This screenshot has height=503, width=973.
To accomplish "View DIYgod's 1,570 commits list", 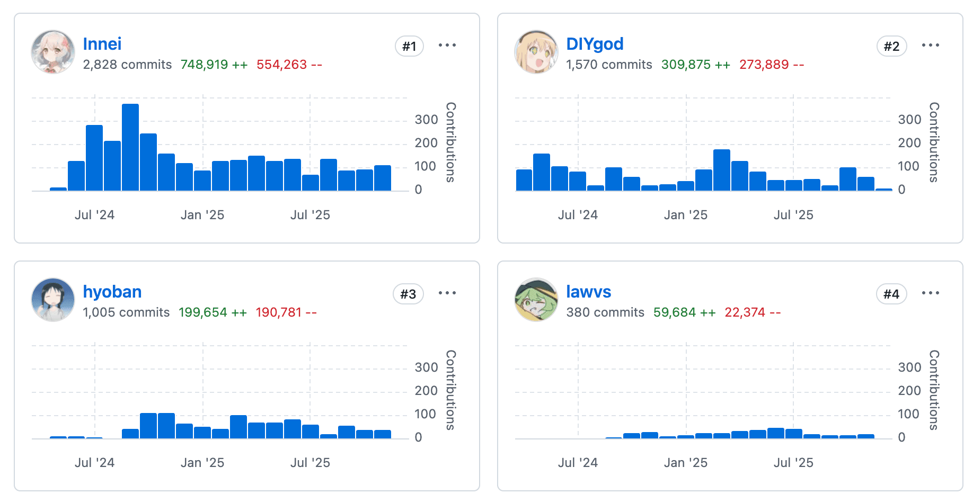I will click(609, 65).
